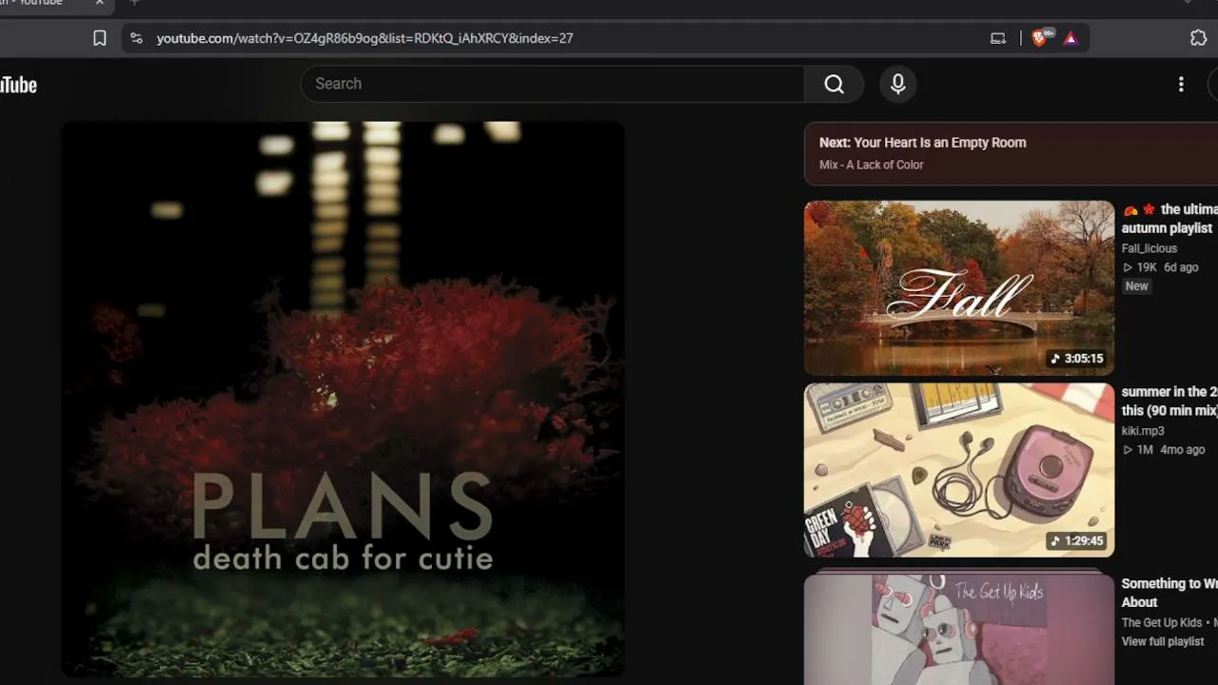The width and height of the screenshot is (1218, 685).
Task: Click the Plans album art video player
Action: point(343,400)
